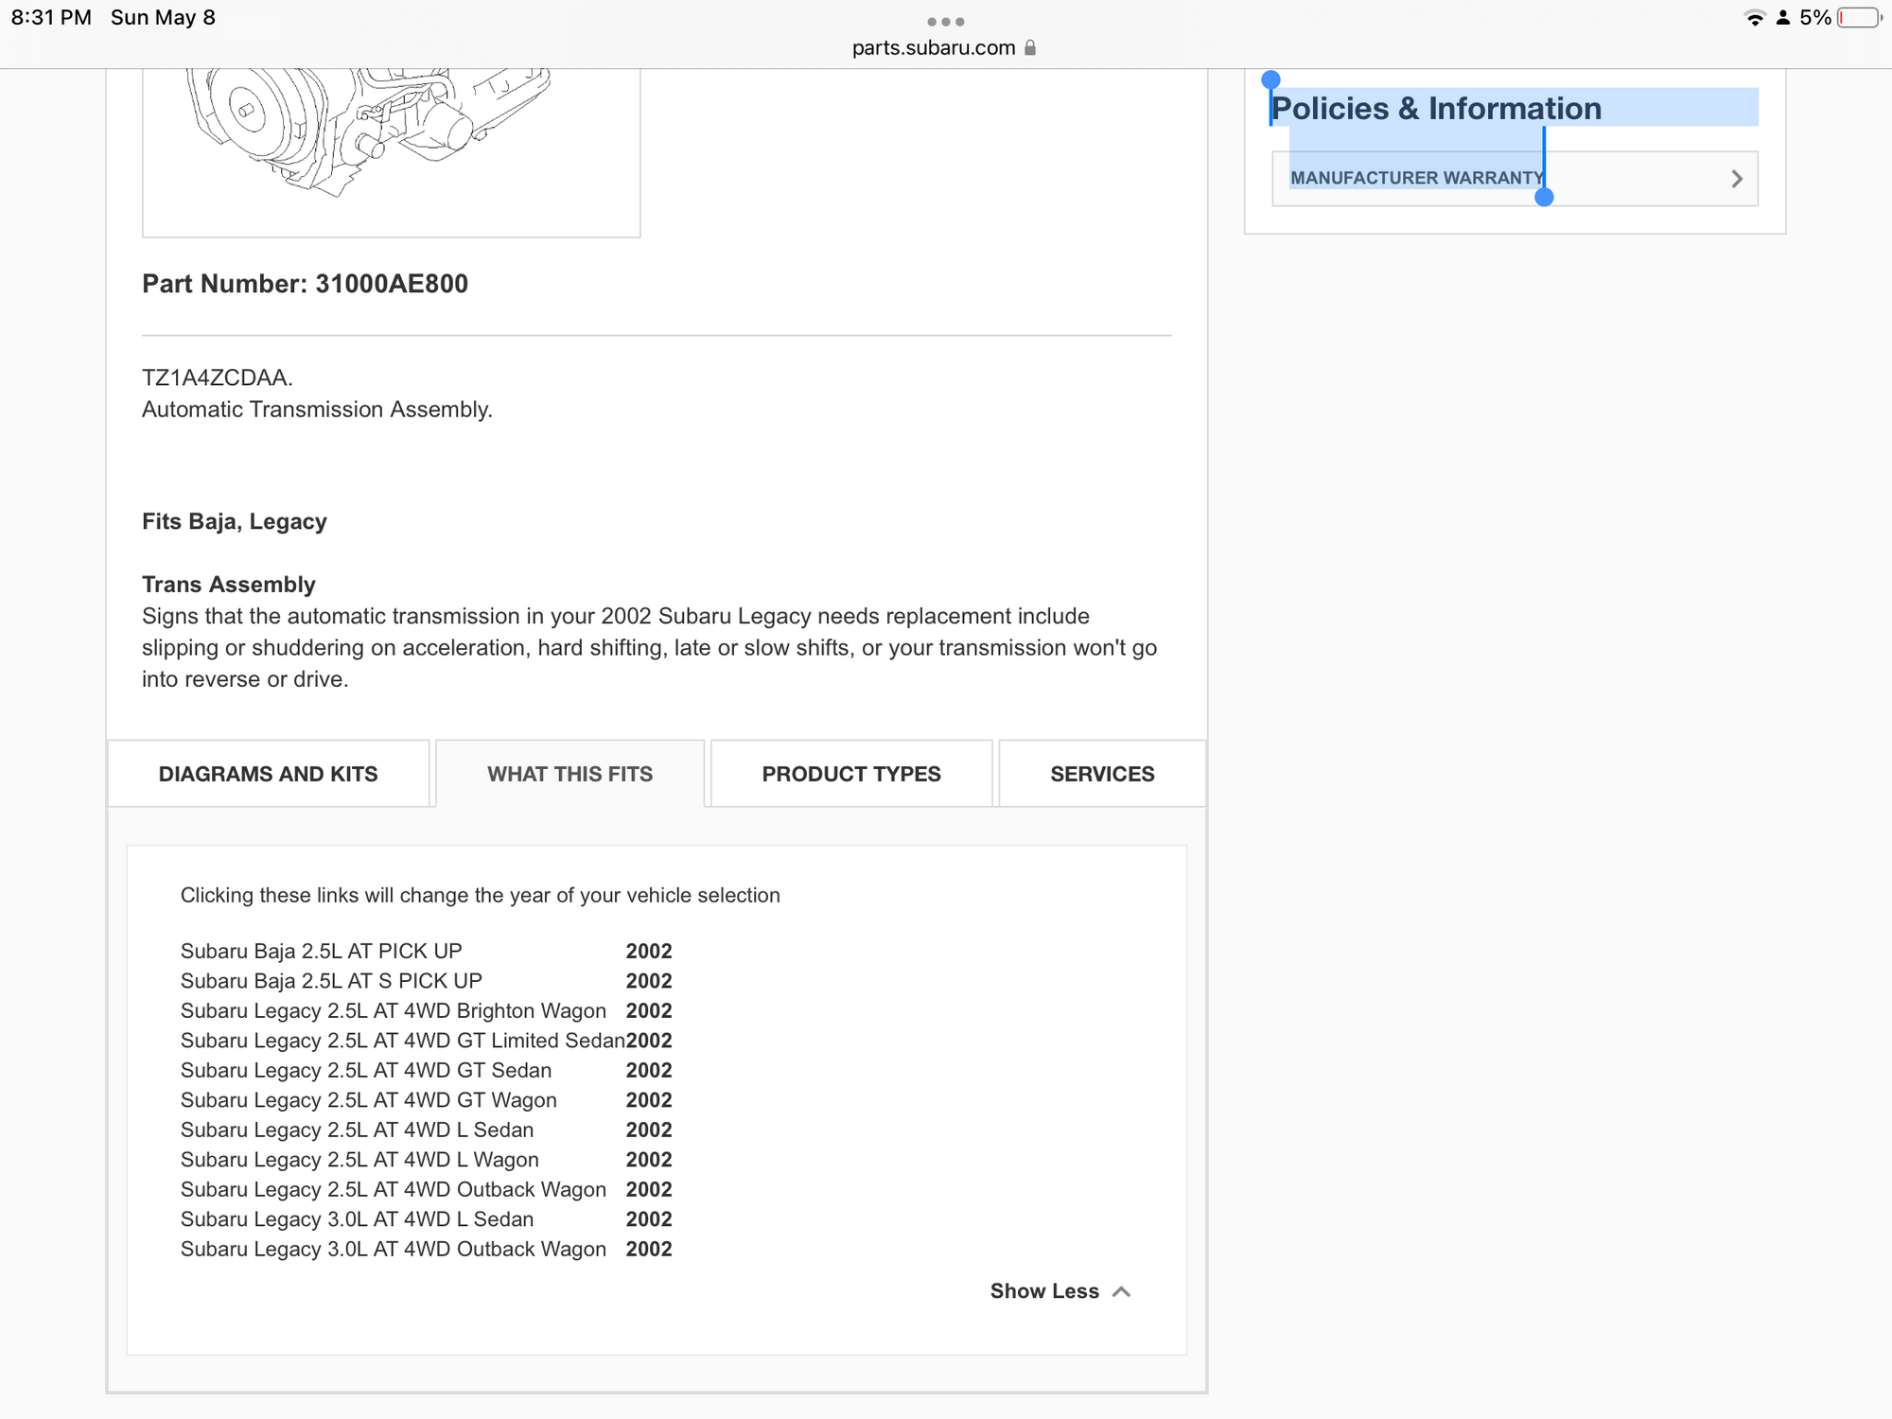1892x1419 pixels.
Task: Pick Legacy 3.0L AT 4WD Outback Wagon
Action: pyautogui.click(x=393, y=1249)
